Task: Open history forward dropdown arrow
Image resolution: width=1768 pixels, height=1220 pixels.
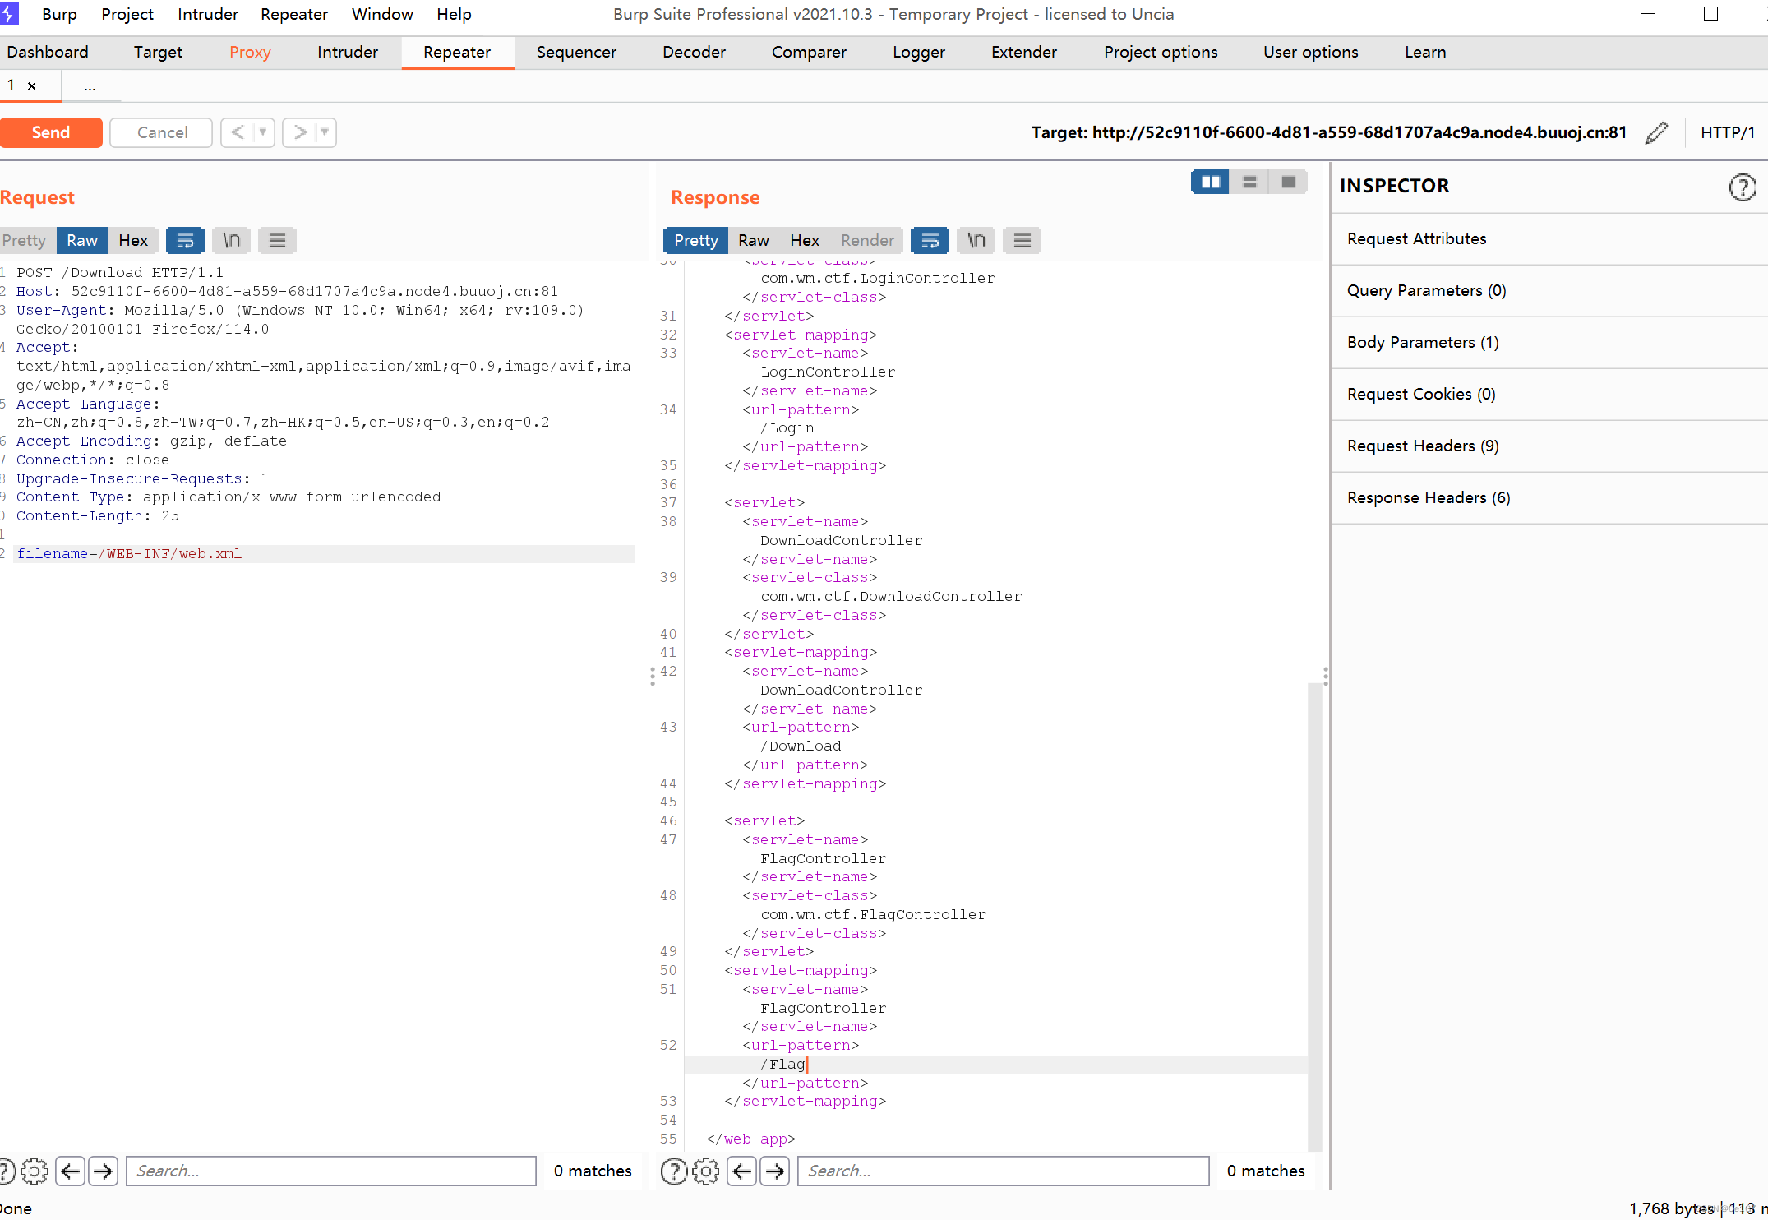Action: click(325, 132)
